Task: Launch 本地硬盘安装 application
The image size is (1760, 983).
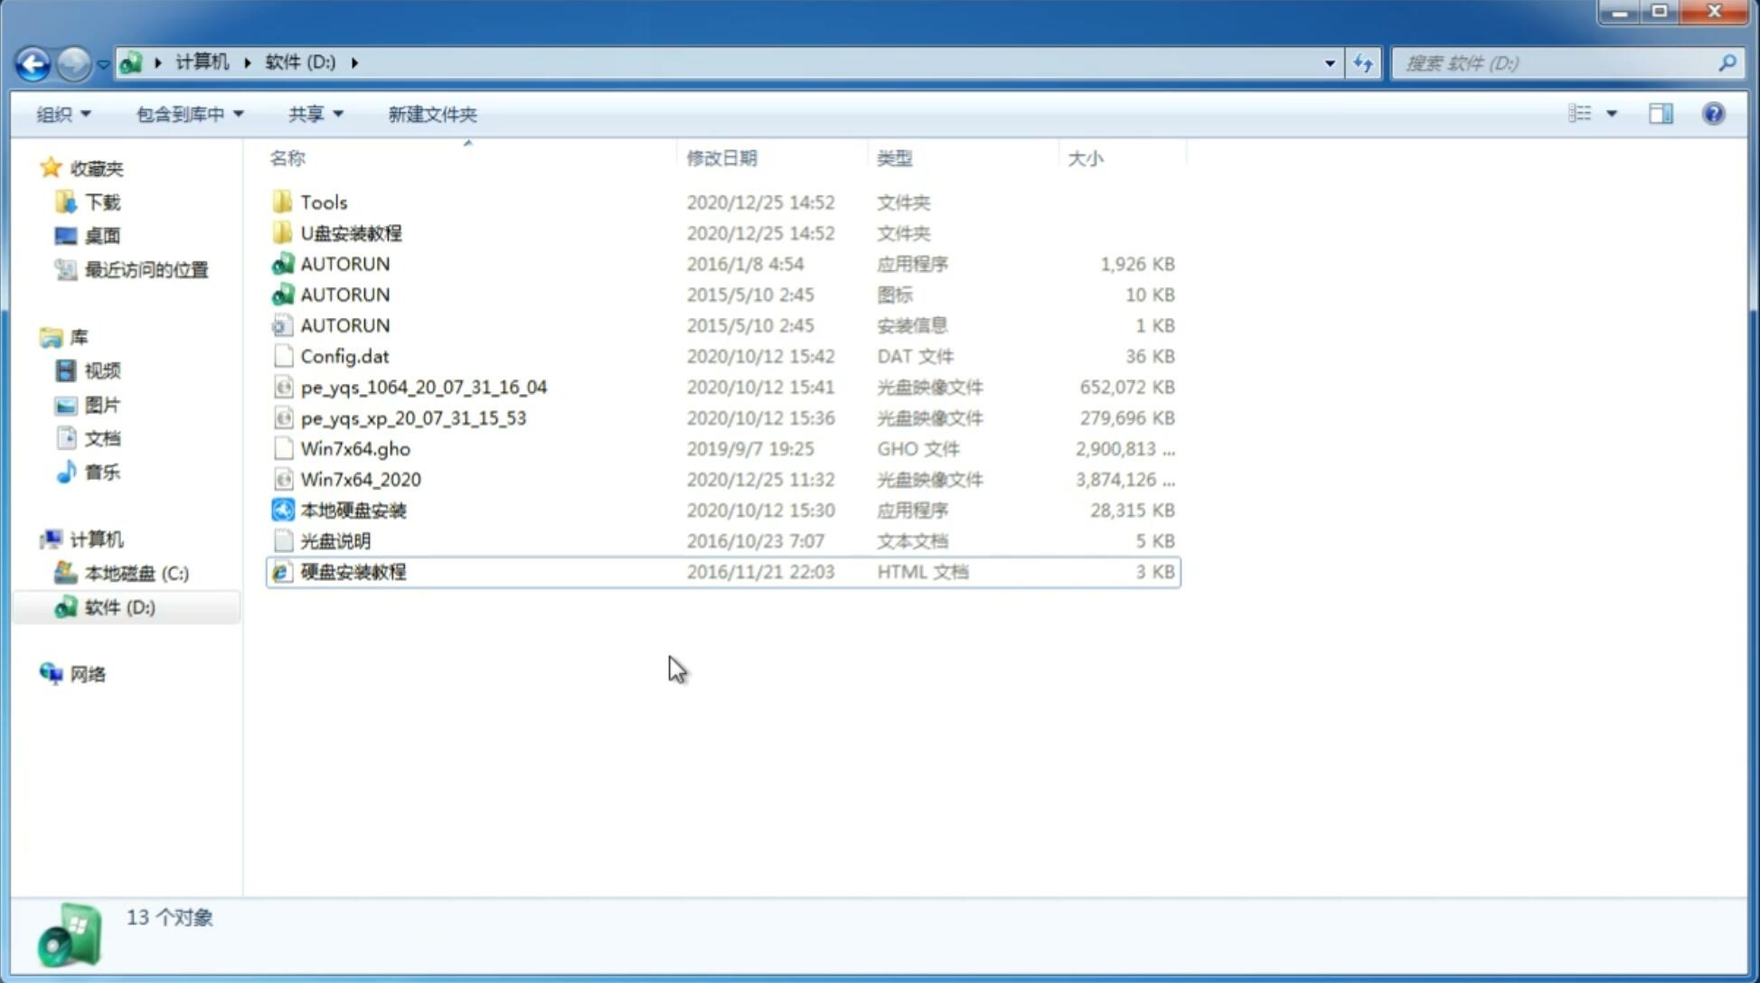Action: [x=352, y=510]
